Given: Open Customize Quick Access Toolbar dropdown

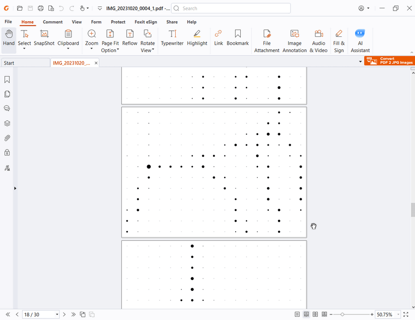Looking at the screenshot, I should [x=100, y=8].
